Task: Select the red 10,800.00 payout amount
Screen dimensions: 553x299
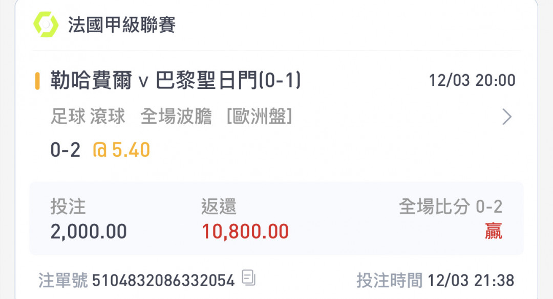Action: [x=245, y=232]
